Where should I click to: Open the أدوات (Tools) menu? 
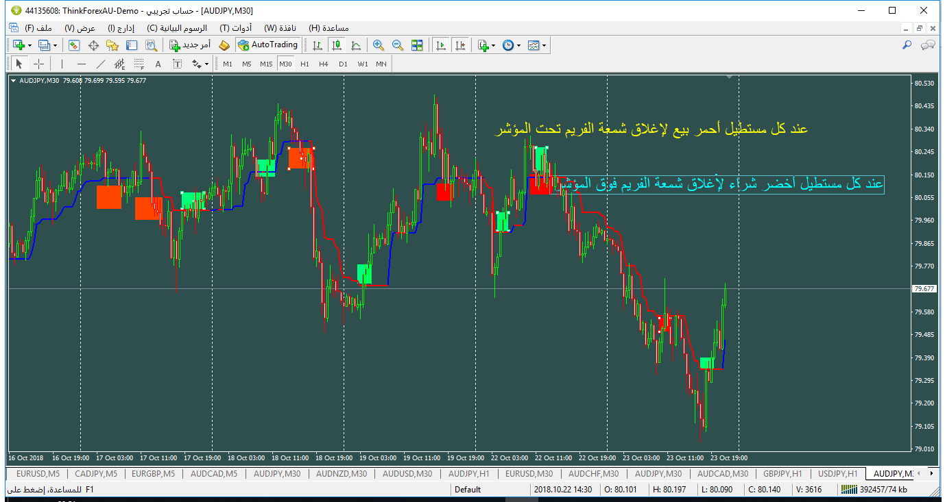(235, 28)
